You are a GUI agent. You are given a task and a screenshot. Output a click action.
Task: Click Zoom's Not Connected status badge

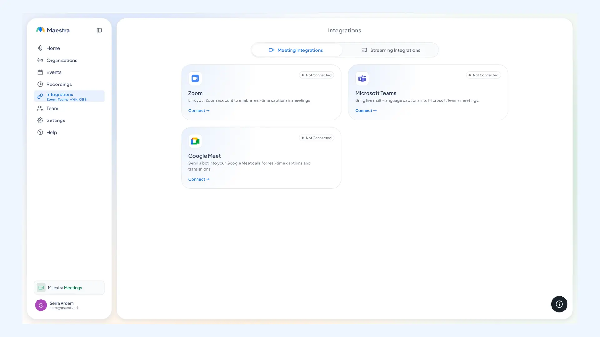[x=317, y=75]
